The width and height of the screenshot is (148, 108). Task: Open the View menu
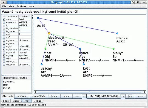[12, 6]
